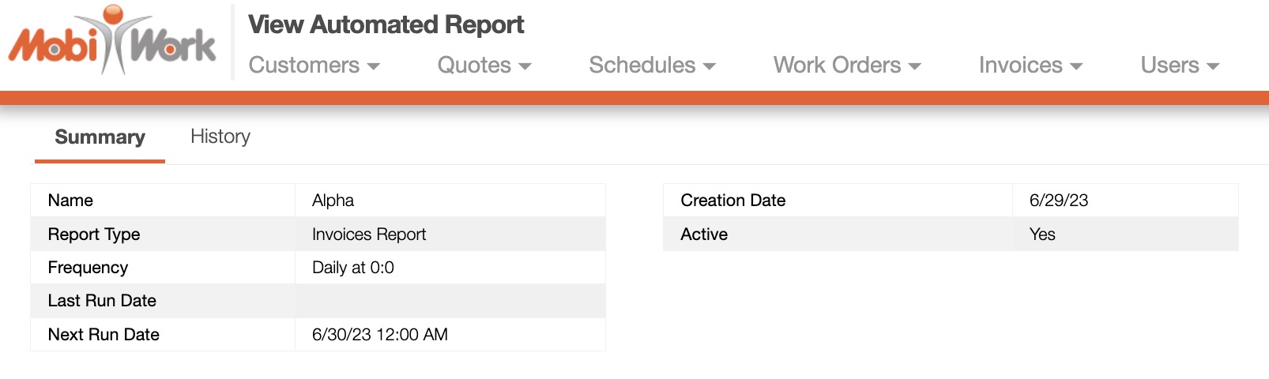Switch to the History tab
This screenshot has width=1269, height=379.
(x=220, y=137)
